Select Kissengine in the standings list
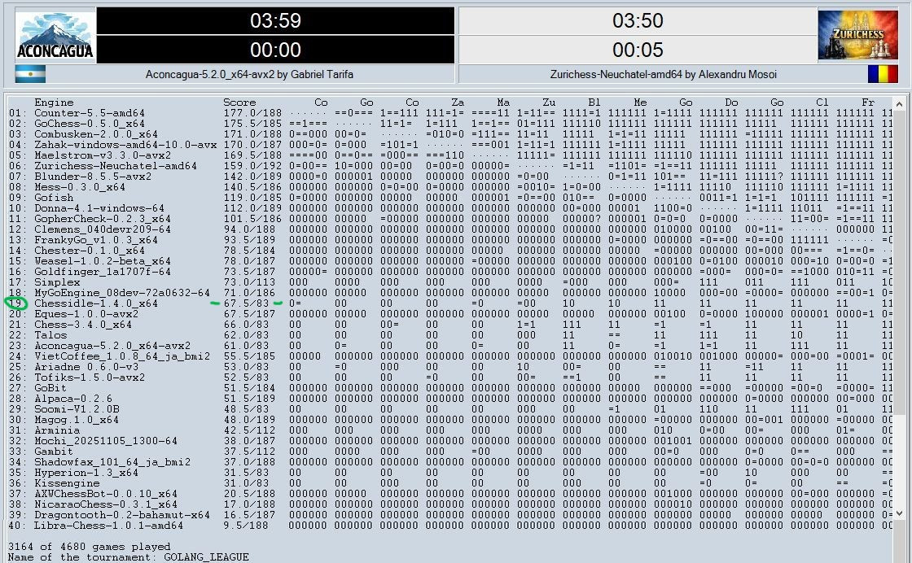Viewport: 912px width, 563px height. click(67, 482)
